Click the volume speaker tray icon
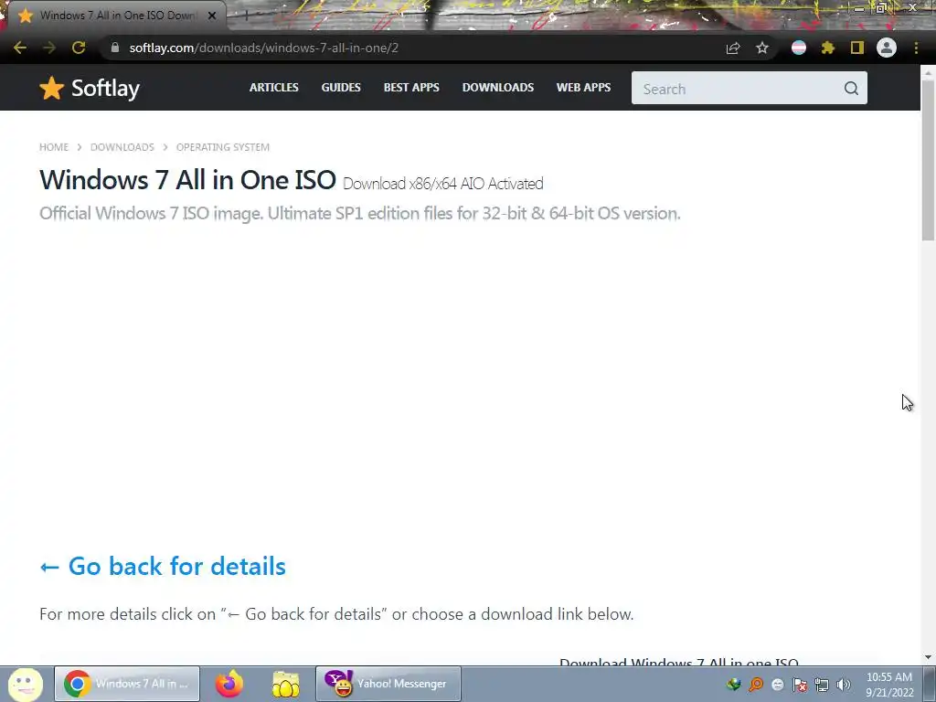Screen dimensions: 936x702 (x=844, y=685)
